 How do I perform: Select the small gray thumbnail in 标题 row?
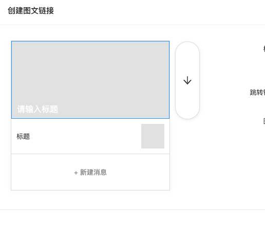click(x=153, y=136)
